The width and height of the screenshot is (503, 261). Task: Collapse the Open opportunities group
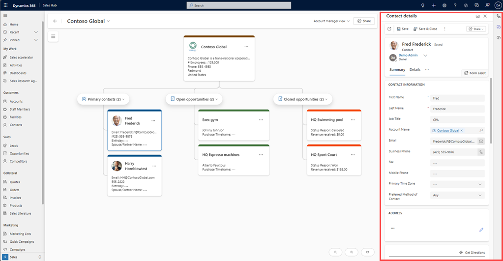tap(216, 99)
